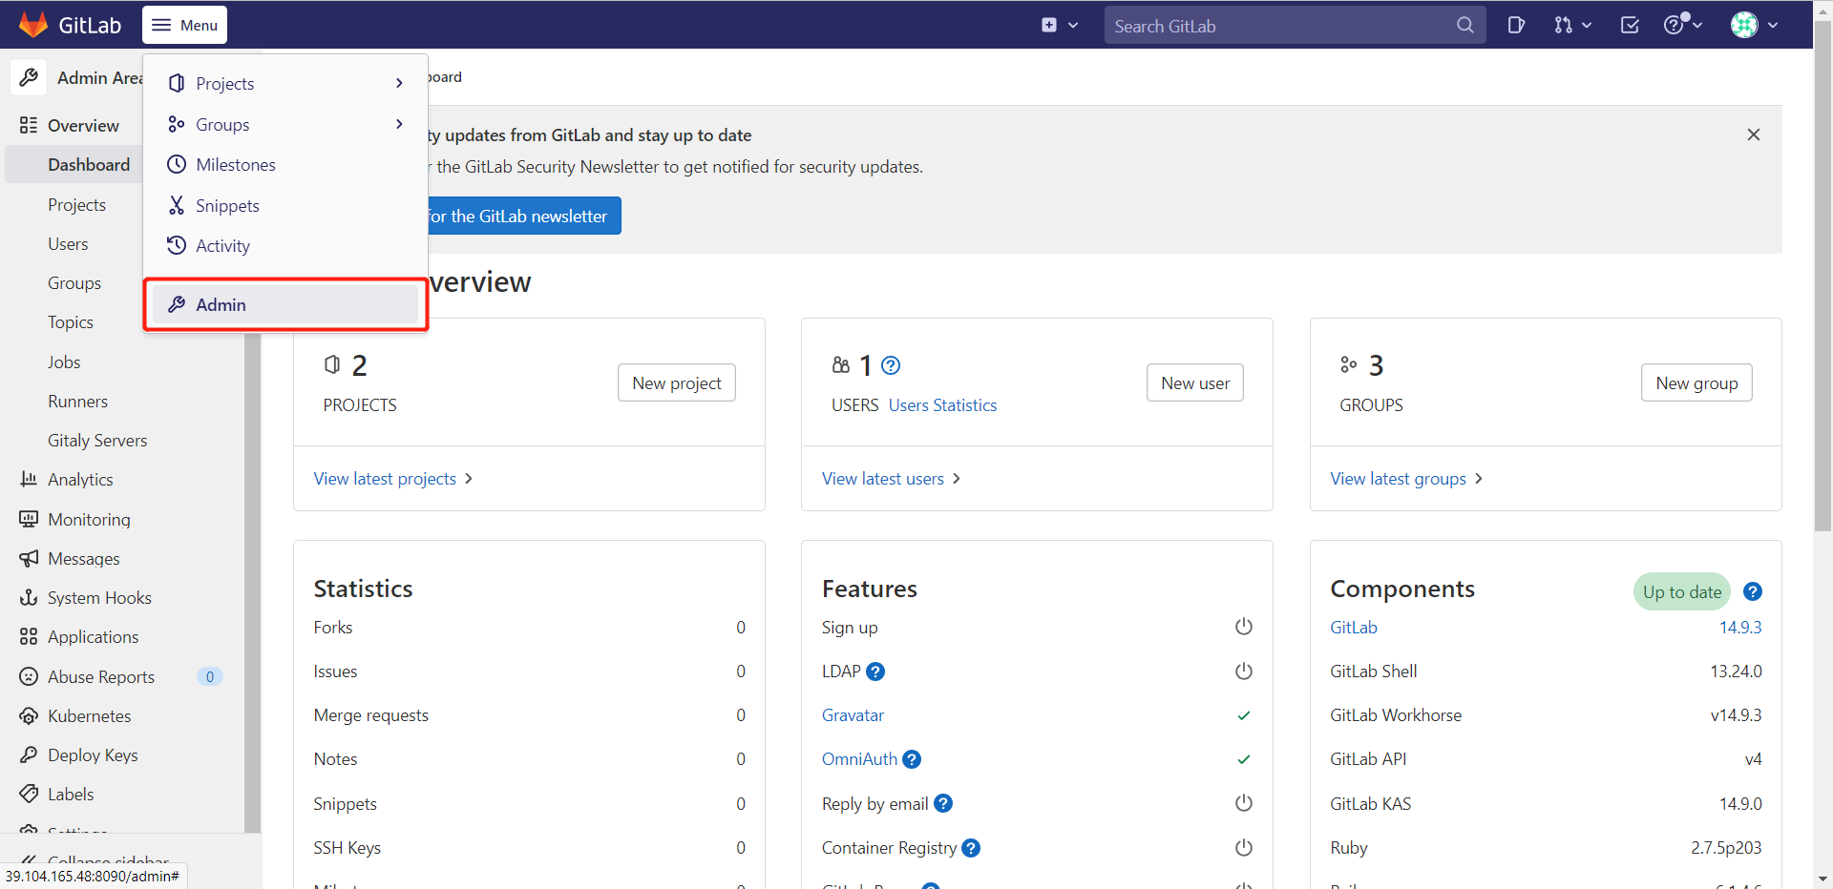
Task: Open the Menu hamburger button
Action: (185, 25)
